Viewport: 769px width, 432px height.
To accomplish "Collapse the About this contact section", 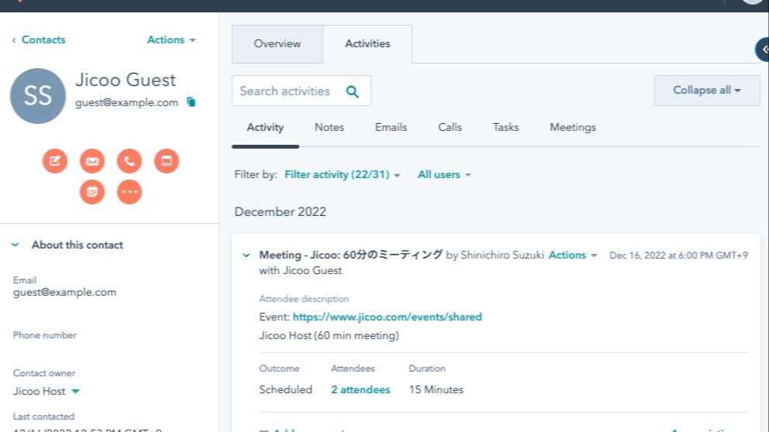I will point(16,245).
